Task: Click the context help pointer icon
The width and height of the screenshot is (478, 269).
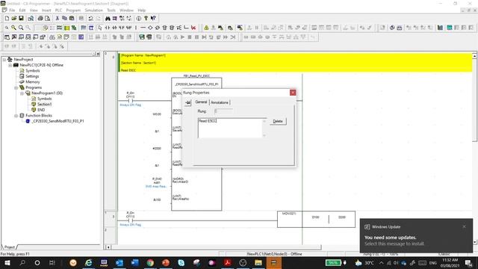Action: pyautogui.click(x=153, y=18)
